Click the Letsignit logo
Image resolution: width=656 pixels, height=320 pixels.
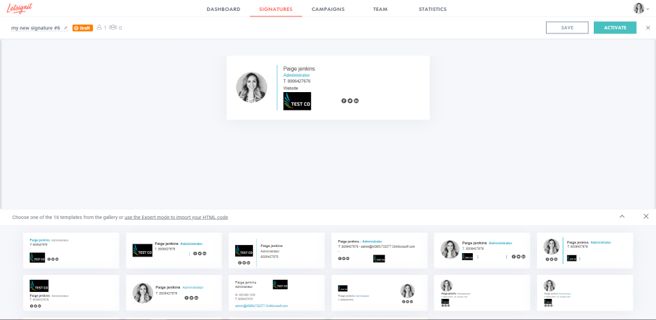19,8
